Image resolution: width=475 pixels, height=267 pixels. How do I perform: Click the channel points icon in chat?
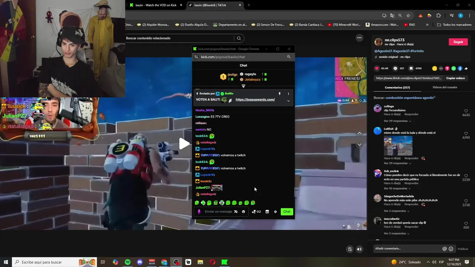click(254, 212)
